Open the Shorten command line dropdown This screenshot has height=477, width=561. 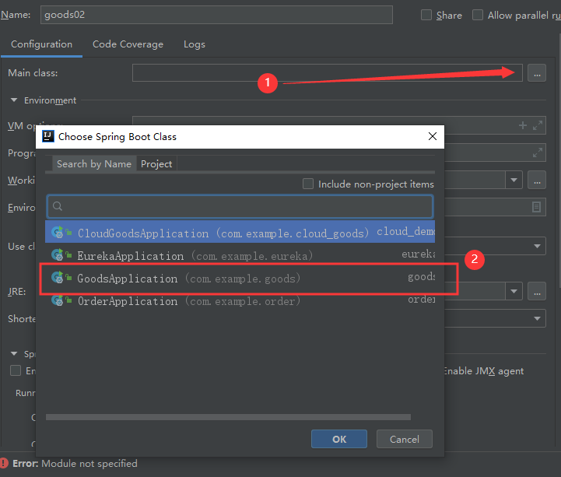[x=537, y=318]
